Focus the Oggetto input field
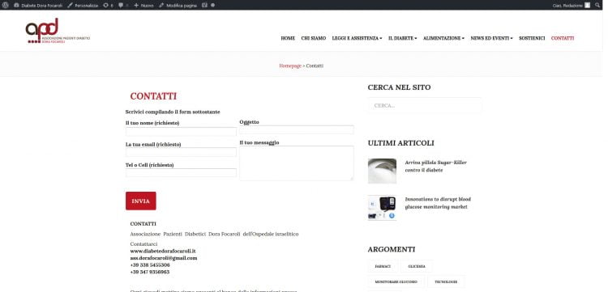608x292 pixels. pos(296,129)
